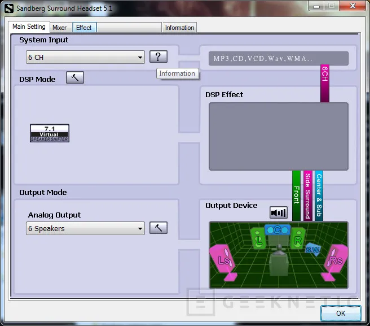Click the listener figure in speaker room
Viewport: 370px width, 326px height.
[279, 260]
